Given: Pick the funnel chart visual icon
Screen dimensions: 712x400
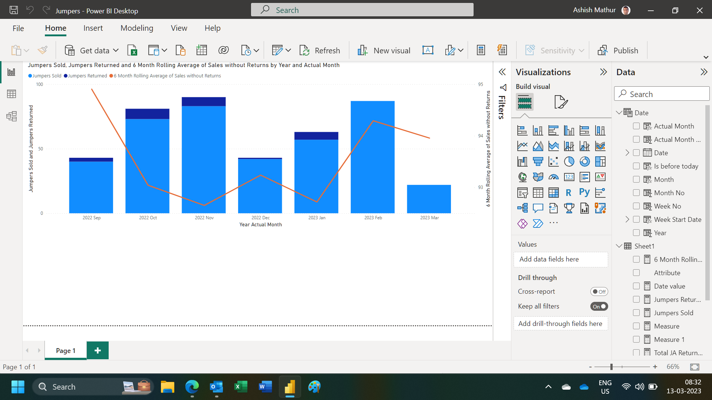Looking at the screenshot, I should (x=538, y=161).
